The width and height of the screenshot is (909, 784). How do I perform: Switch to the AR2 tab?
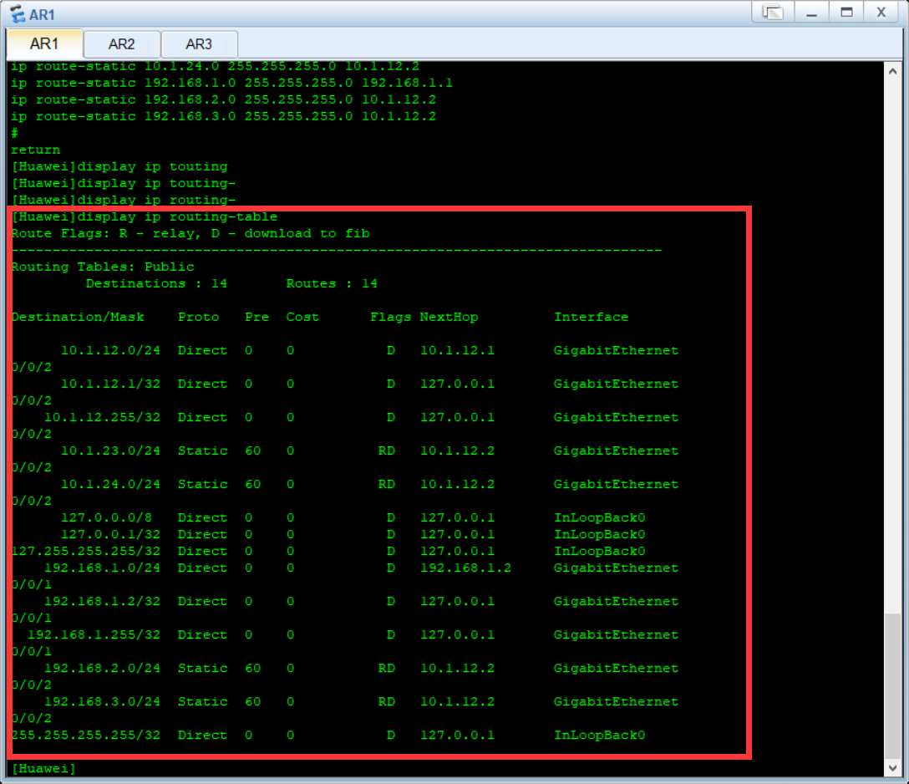(121, 44)
